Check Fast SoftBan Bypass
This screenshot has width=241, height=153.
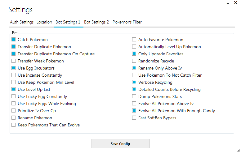click(134, 118)
